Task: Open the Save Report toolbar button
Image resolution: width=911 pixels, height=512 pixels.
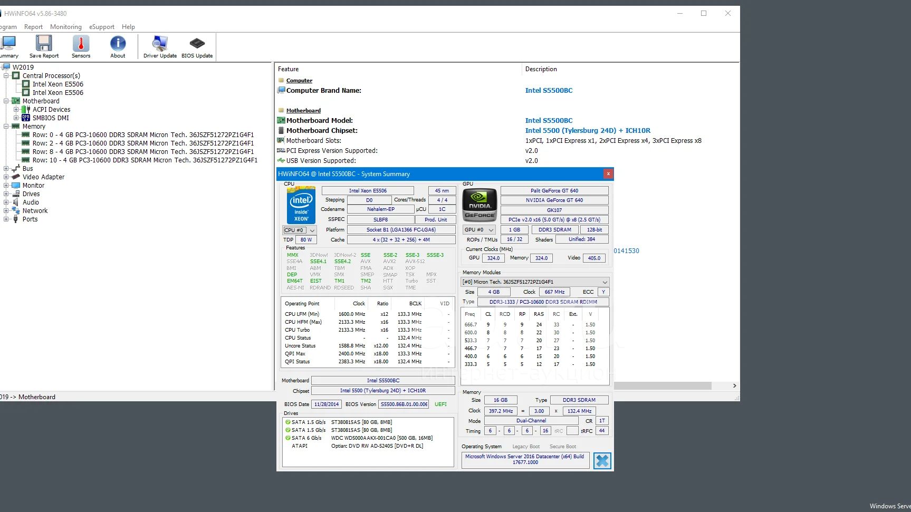Action: 44,46
